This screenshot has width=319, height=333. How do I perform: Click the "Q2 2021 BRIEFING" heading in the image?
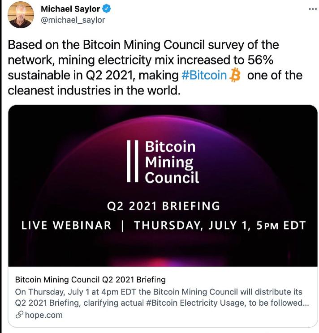[x=164, y=206]
